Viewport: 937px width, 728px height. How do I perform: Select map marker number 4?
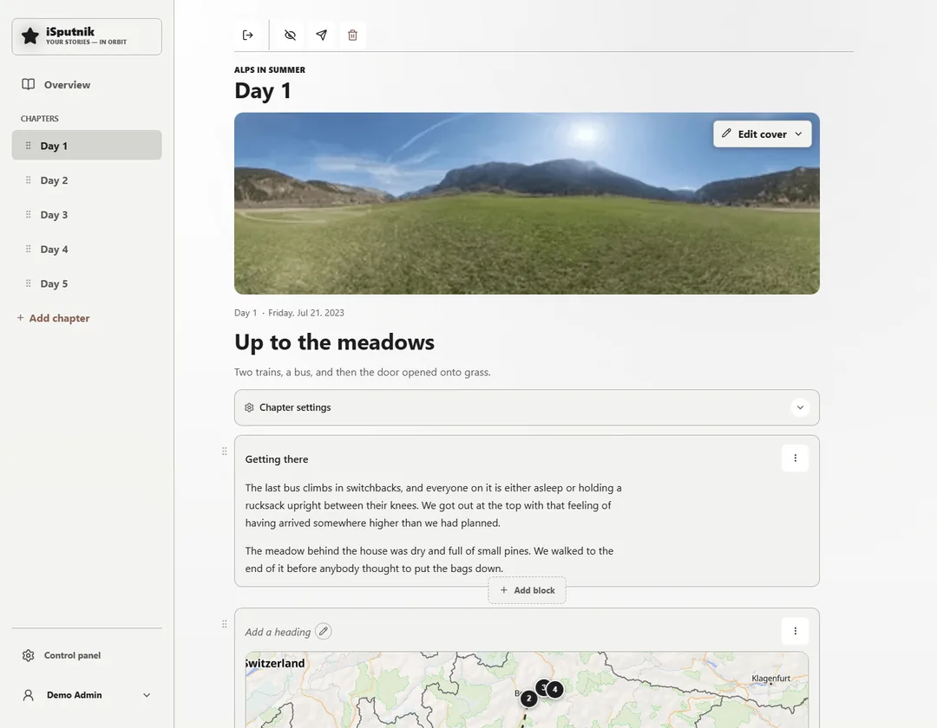[x=555, y=690]
